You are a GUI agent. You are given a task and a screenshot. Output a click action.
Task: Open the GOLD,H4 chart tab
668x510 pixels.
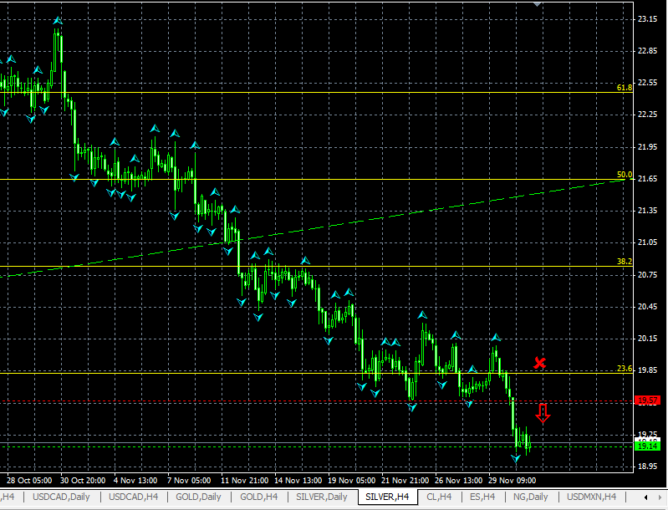pos(258,497)
